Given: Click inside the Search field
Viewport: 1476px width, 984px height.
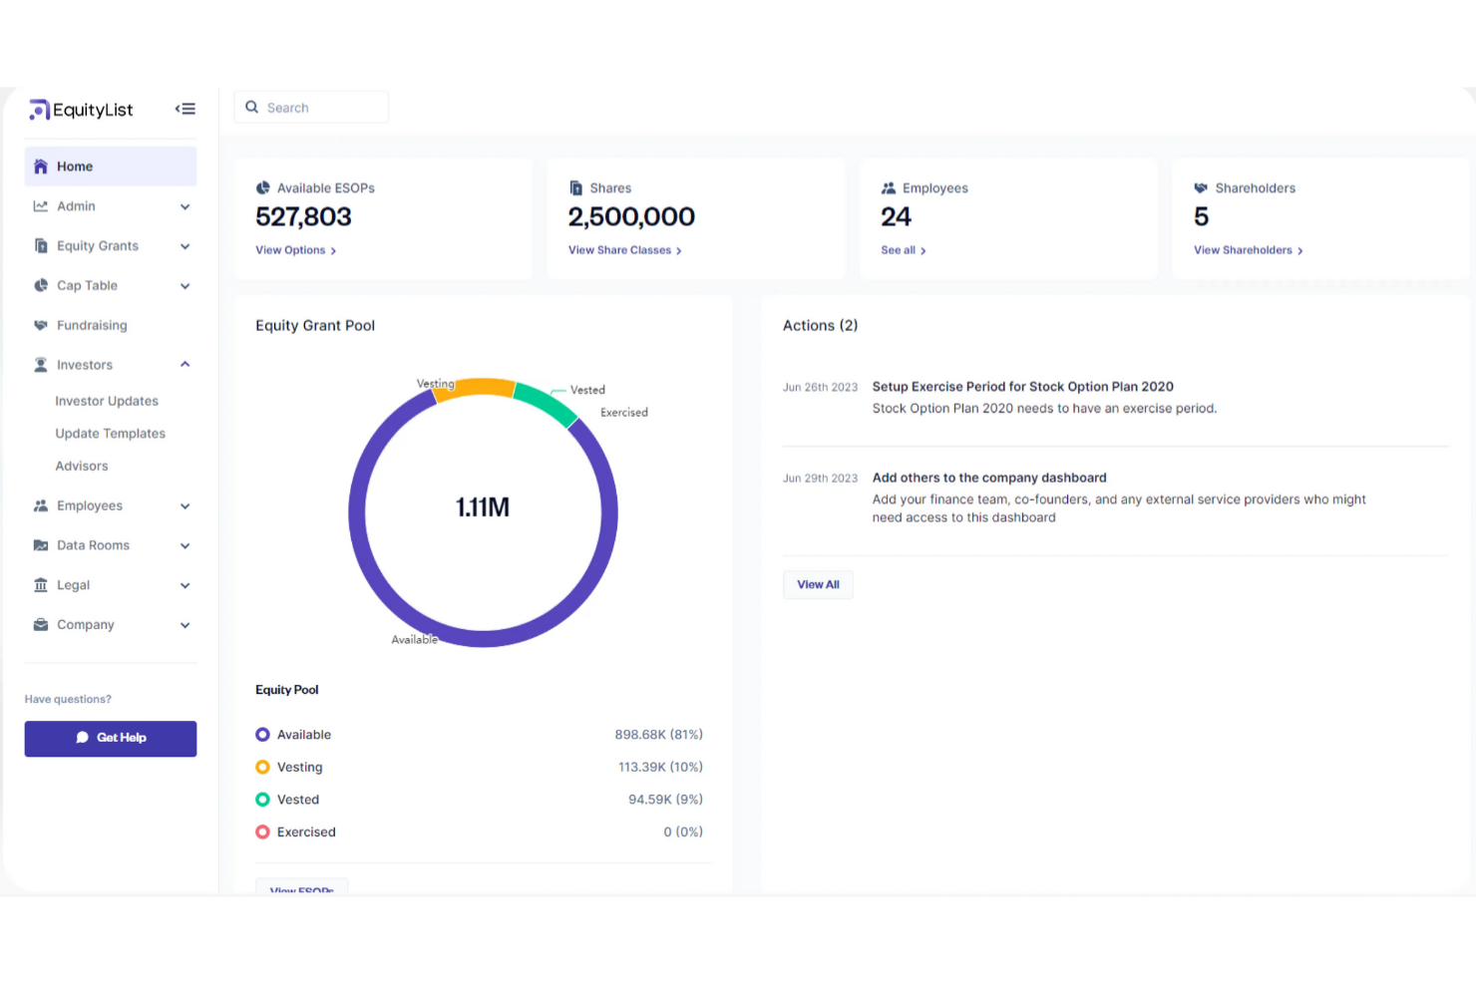Looking at the screenshot, I should pos(311,107).
